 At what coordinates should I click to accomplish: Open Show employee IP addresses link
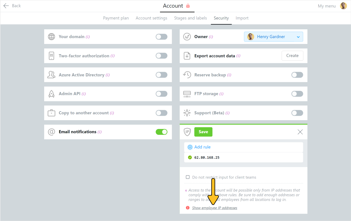pyautogui.click(x=215, y=208)
